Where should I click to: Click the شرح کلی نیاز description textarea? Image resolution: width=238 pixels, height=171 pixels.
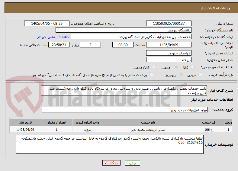(x=124, y=90)
